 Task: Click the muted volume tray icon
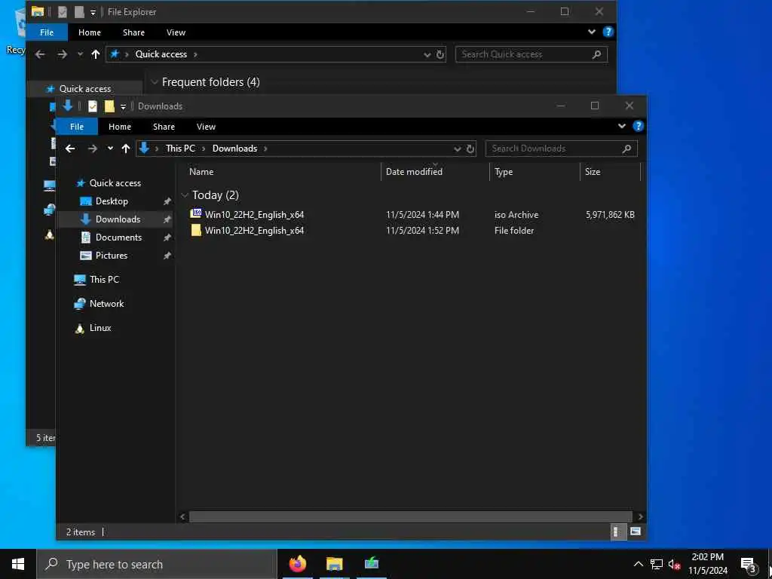coord(674,564)
